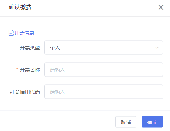Submit form using the blue 确定 button
Viewport: 170px width, 131px height.
point(152,122)
